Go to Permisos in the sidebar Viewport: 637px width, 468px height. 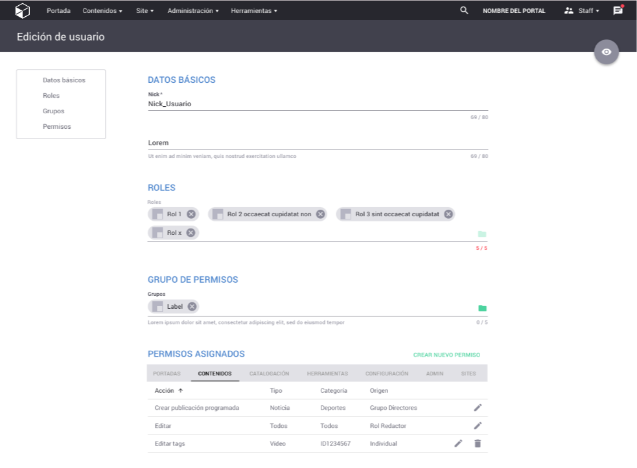click(x=56, y=126)
